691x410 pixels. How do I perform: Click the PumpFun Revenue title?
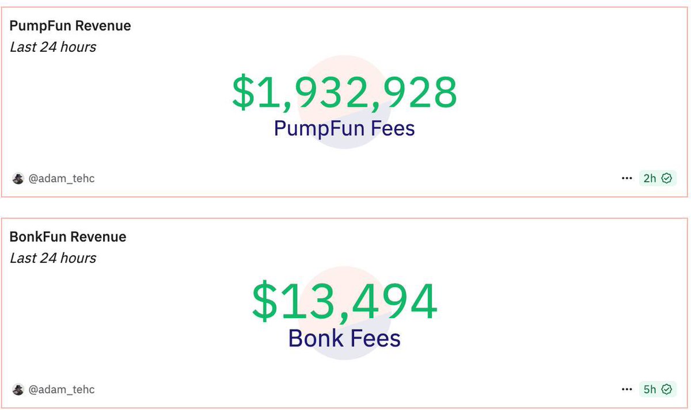[70, 26]
